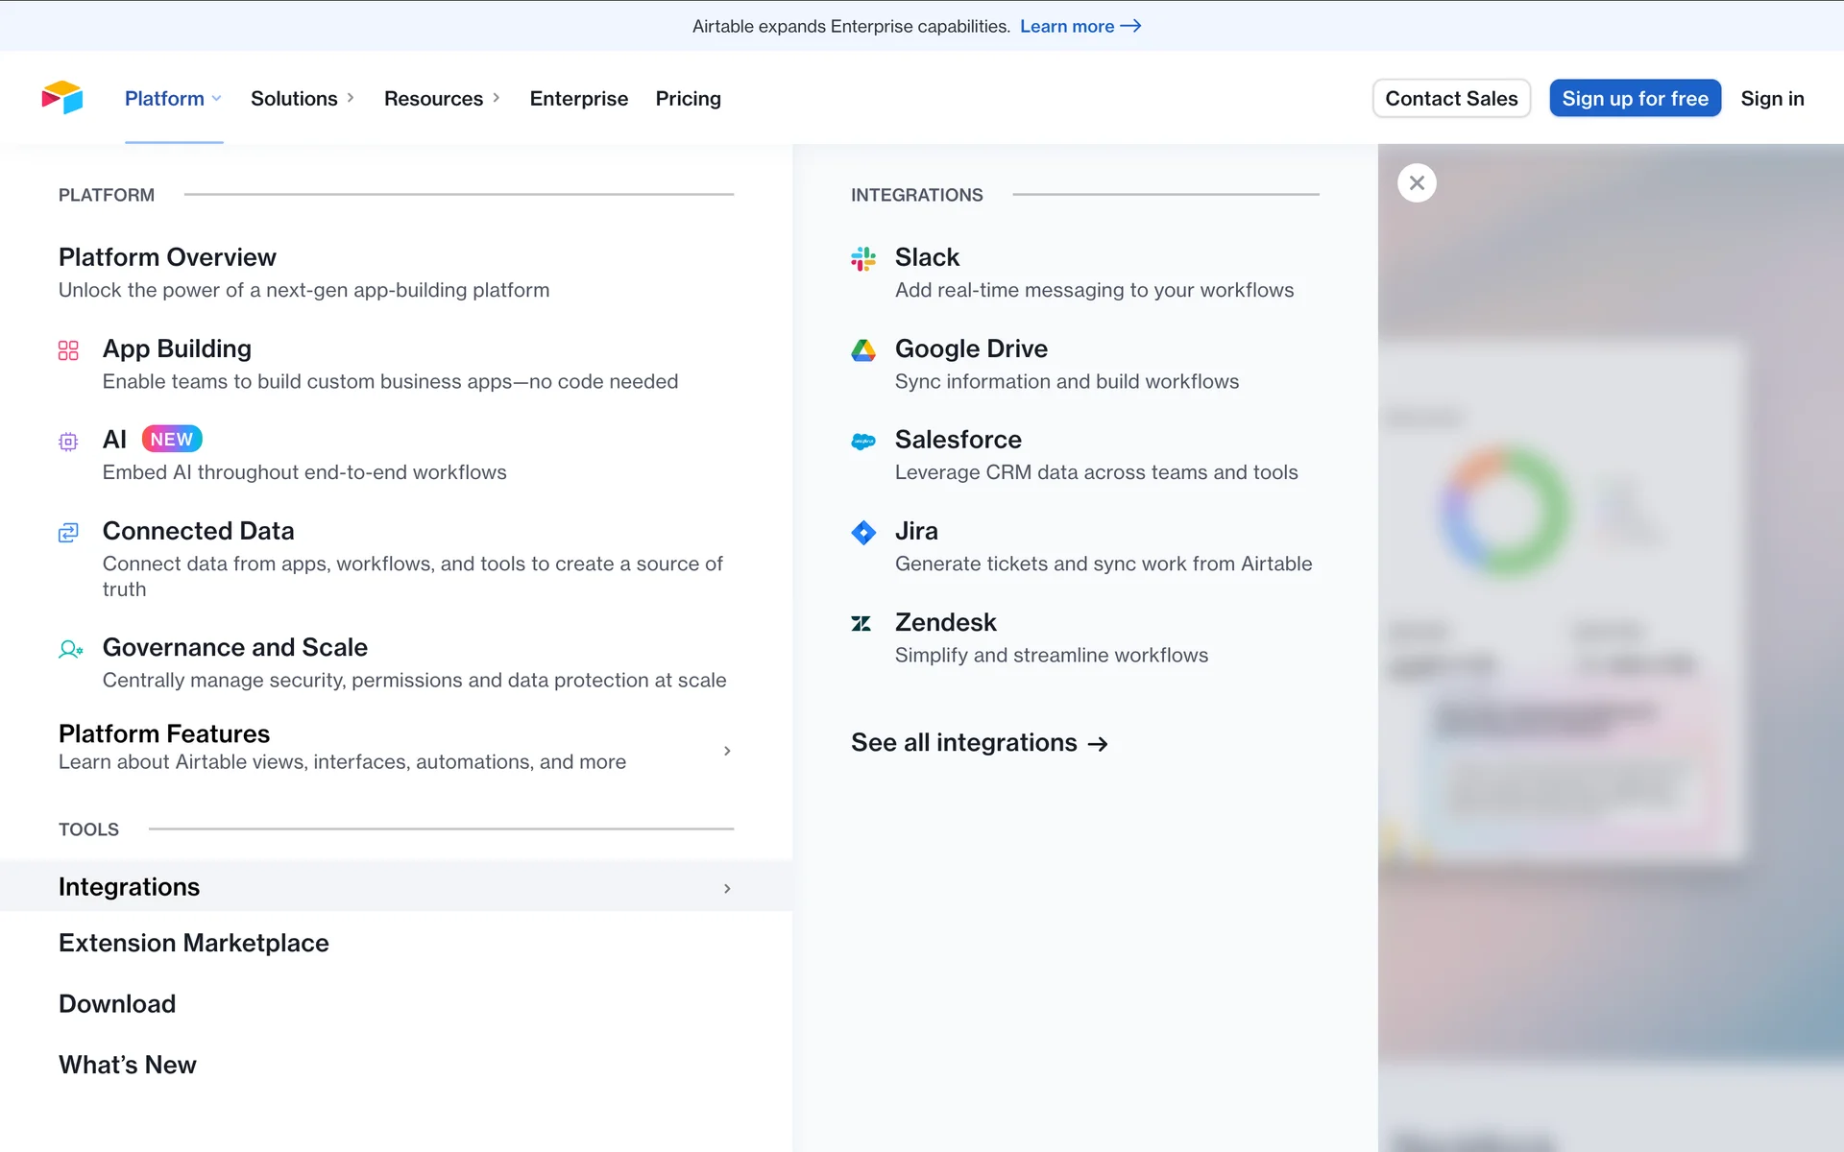The image size is (1844, 1152).
Task: Expand Platform Features submenu chevron
Action: [727, 751]
